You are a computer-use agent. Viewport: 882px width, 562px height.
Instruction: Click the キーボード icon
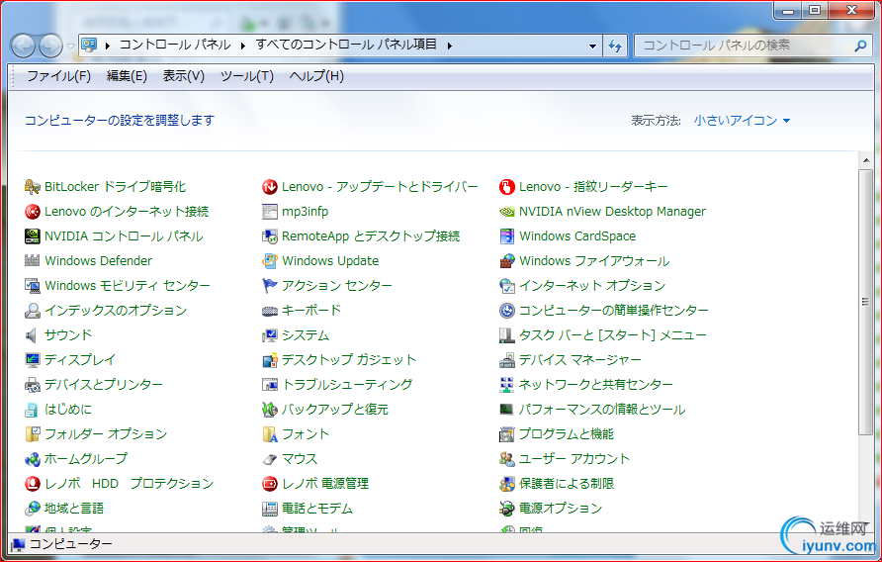[270, 311]
